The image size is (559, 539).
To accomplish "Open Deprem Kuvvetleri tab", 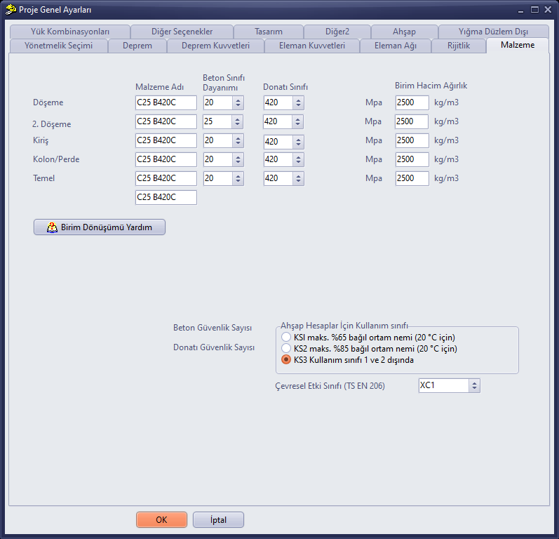I will click(x=216, y=46).
